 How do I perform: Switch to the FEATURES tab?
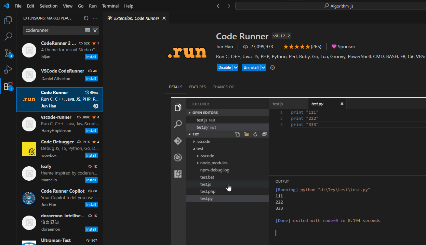tap(197, 87)
